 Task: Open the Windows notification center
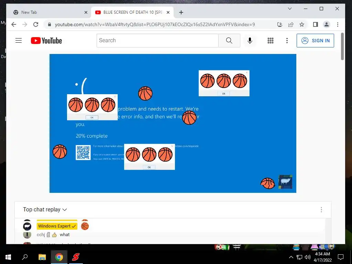pyautogui.click(x=341, y=257)
